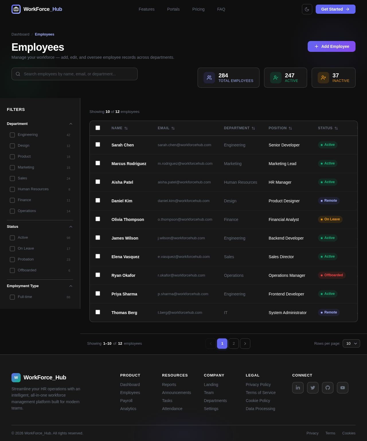Open the footer Privacy Policy link
Image resolution: width=367 pixels, height=441 pixels.
pyautogui.click(x=258, y=385)
